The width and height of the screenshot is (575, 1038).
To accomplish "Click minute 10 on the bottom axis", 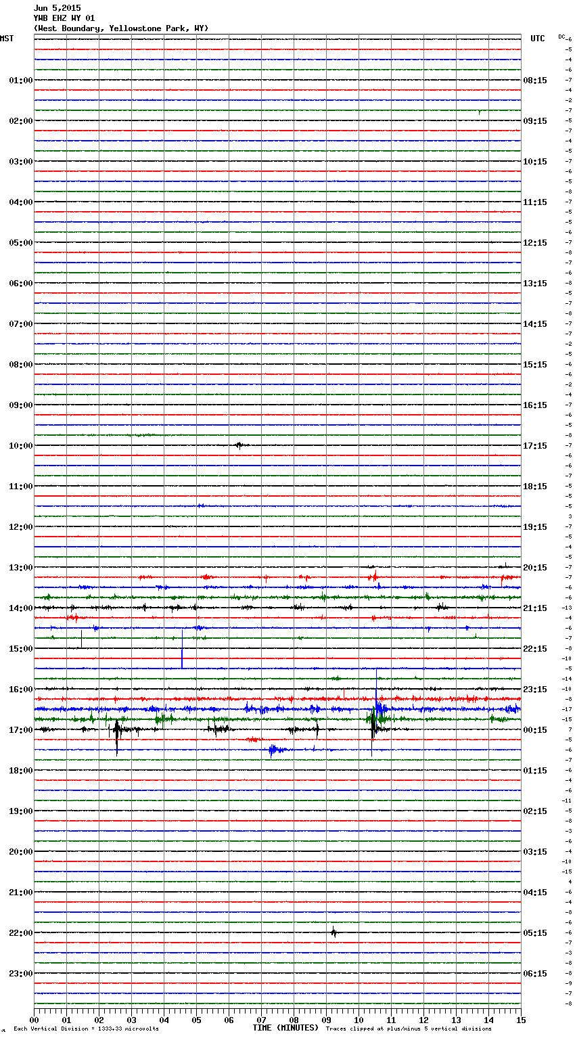I will (x=359, y=1020).
